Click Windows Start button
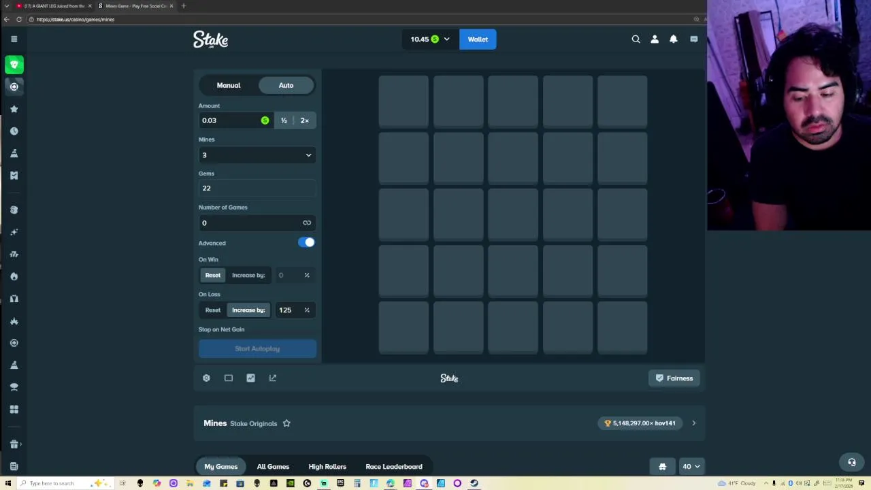 click(7, 483)
